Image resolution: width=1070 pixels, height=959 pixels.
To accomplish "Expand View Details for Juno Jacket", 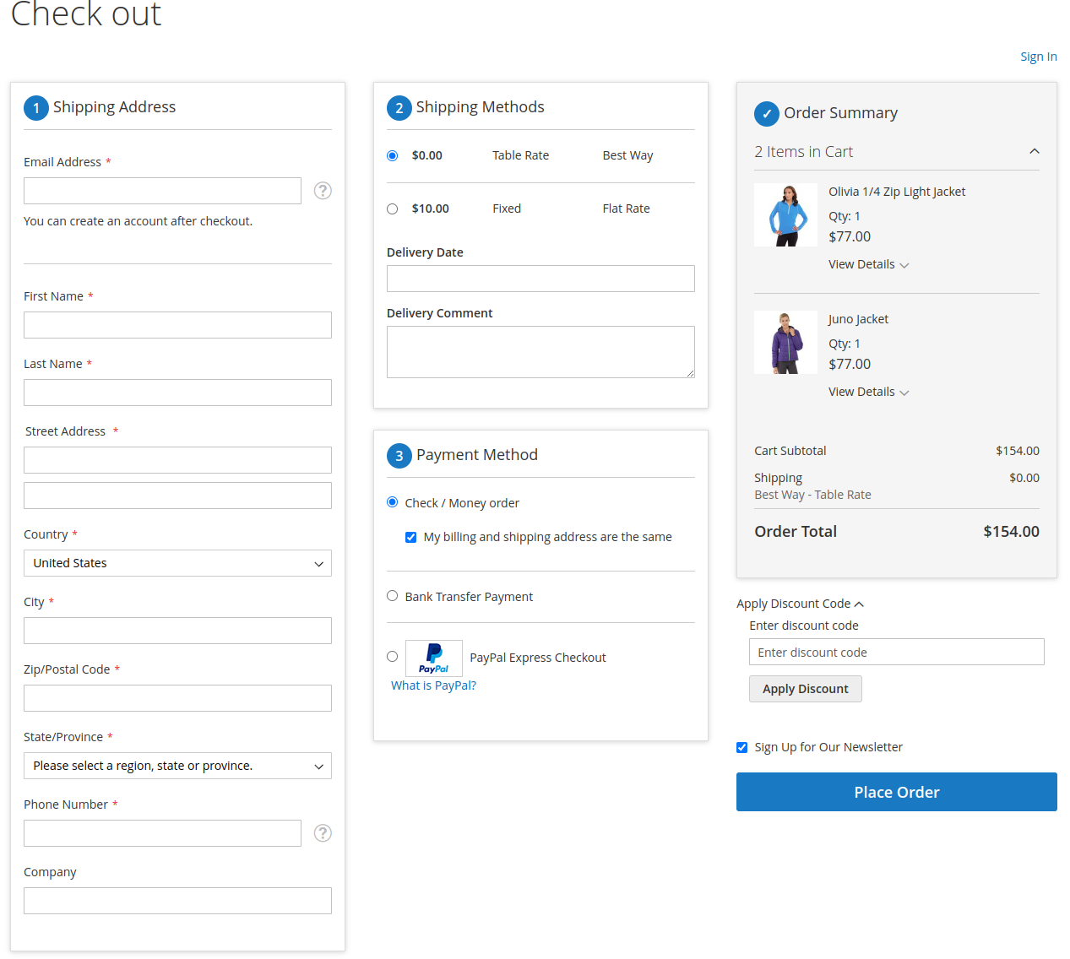I will coord(868,392).
